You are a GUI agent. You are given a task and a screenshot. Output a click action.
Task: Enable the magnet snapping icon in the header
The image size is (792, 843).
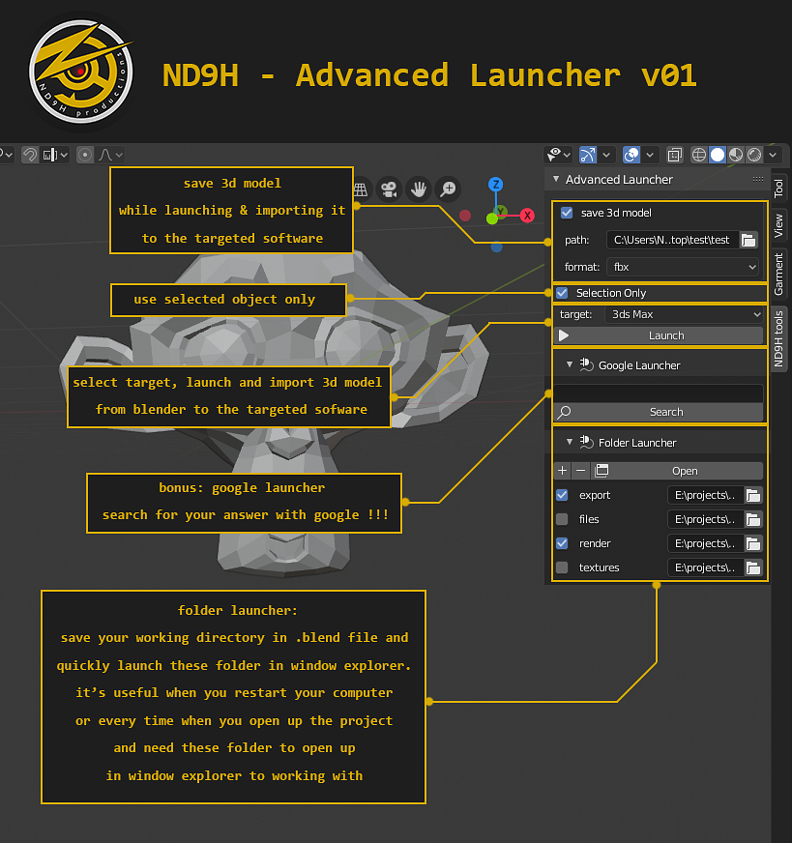[x=32, y=155]
